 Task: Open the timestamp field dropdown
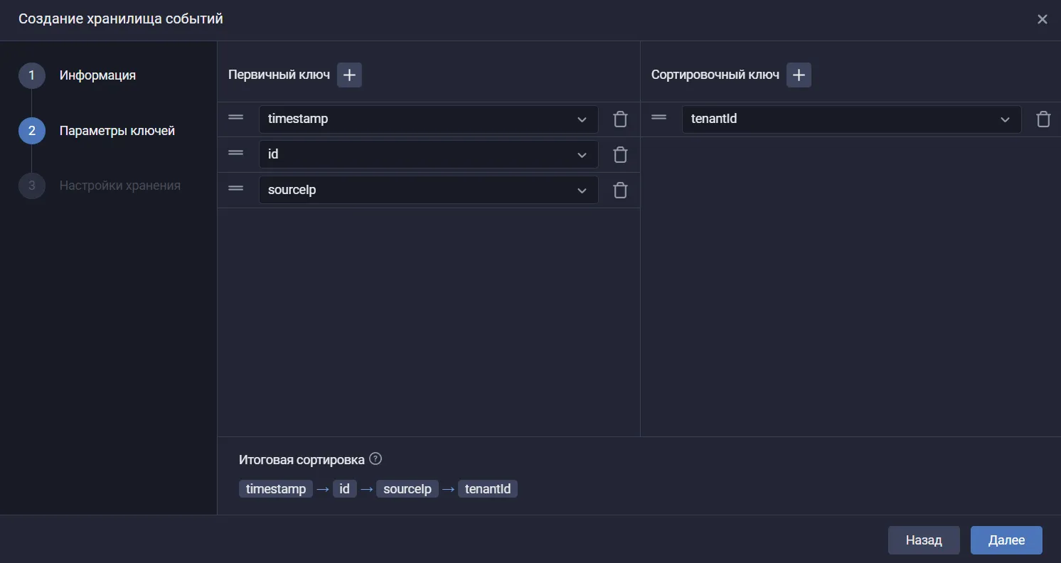coord(429,119)
